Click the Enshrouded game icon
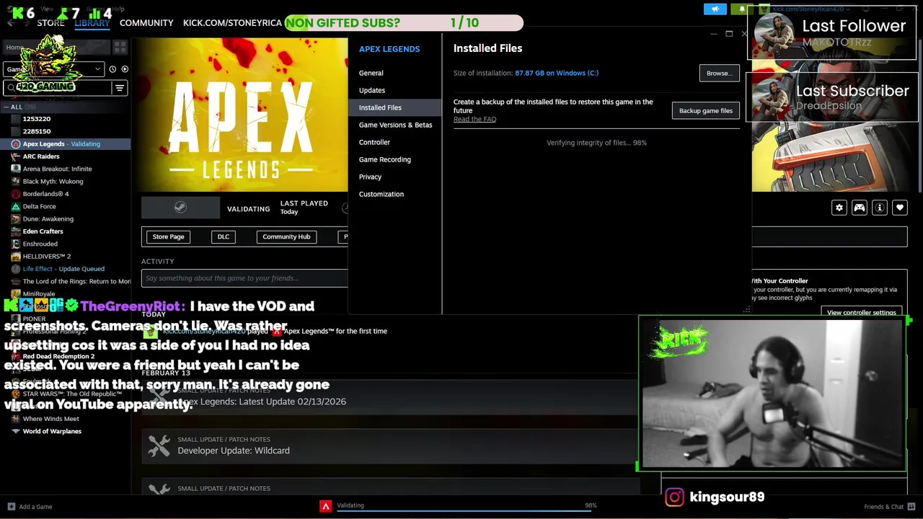923x519 pixels. pyautogui.click(x=16, y=244)
